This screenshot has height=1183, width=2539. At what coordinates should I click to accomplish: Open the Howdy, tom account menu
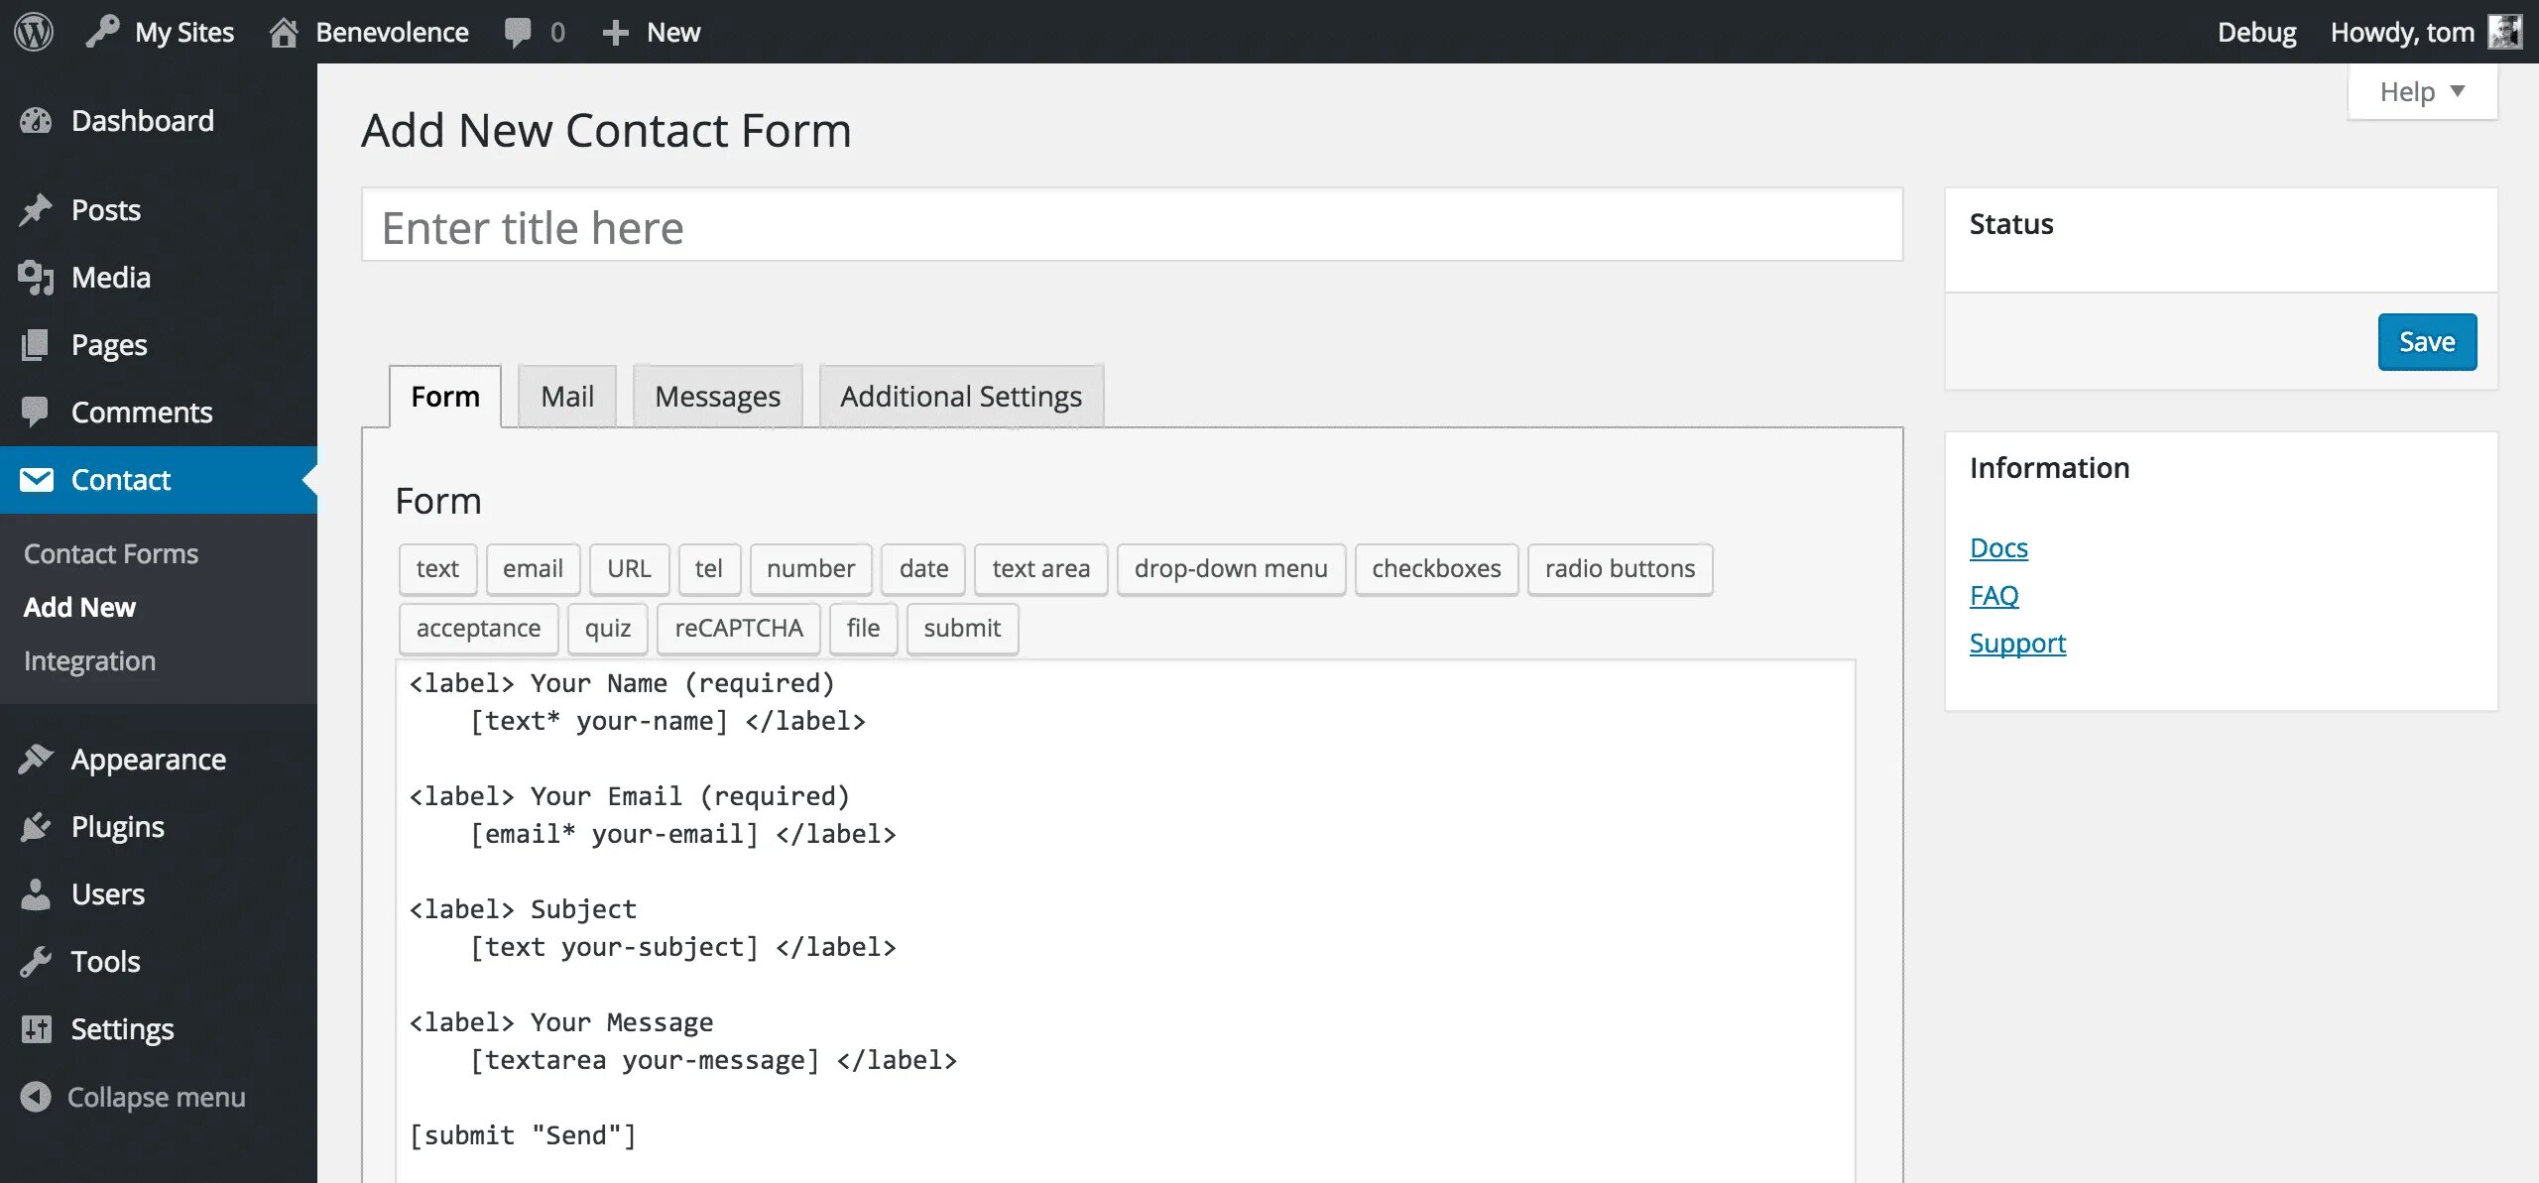(x=2426, y=32)
